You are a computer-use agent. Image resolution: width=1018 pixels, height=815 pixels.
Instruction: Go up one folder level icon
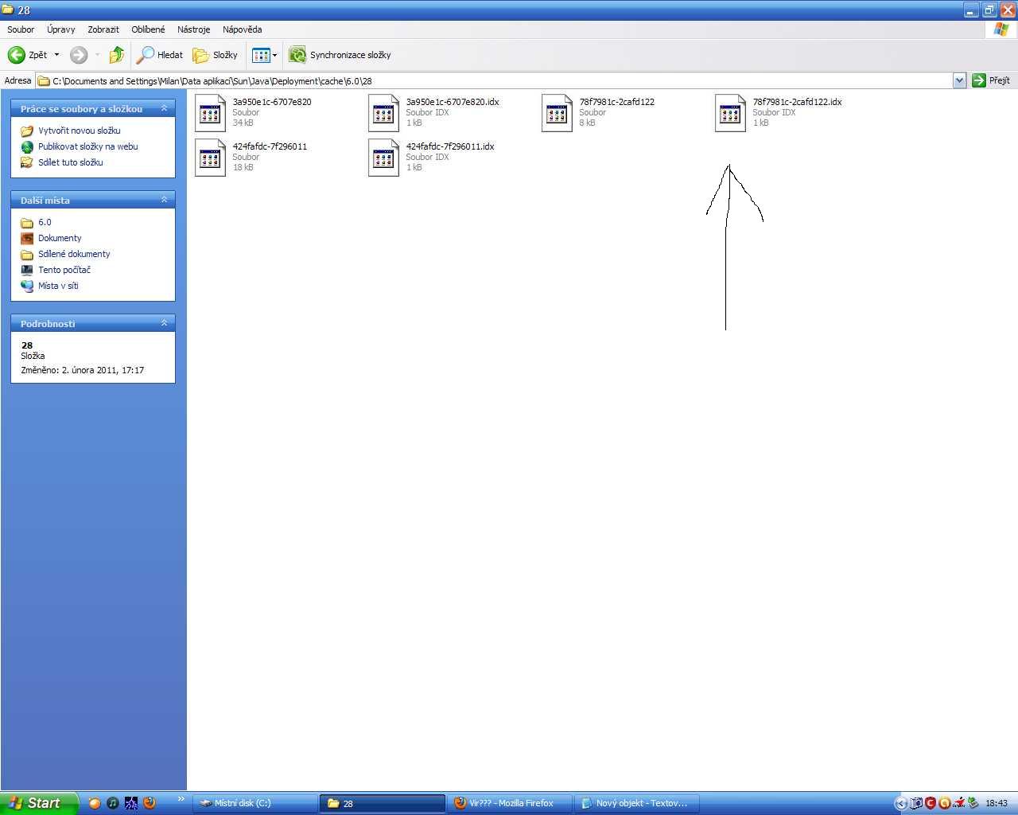click(117, 55)
